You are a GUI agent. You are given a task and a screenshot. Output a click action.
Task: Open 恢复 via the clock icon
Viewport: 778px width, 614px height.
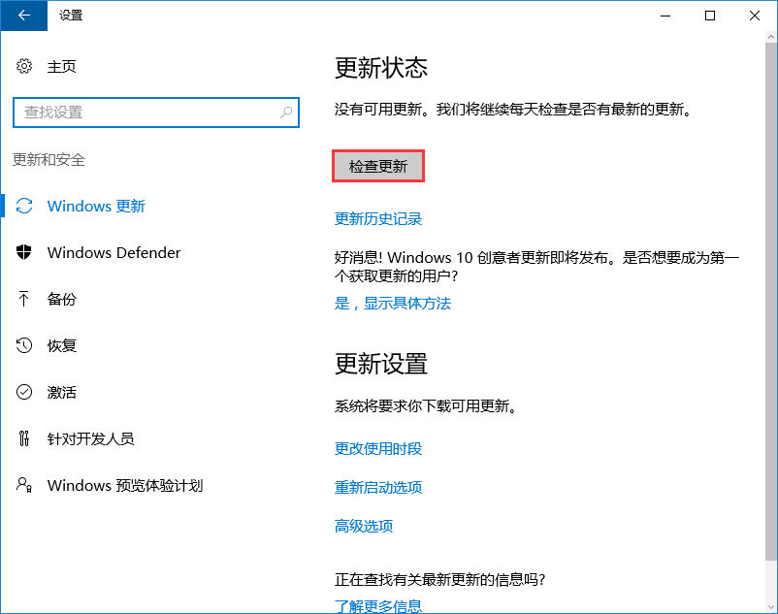pyautogui.click(x=26, y=345)
